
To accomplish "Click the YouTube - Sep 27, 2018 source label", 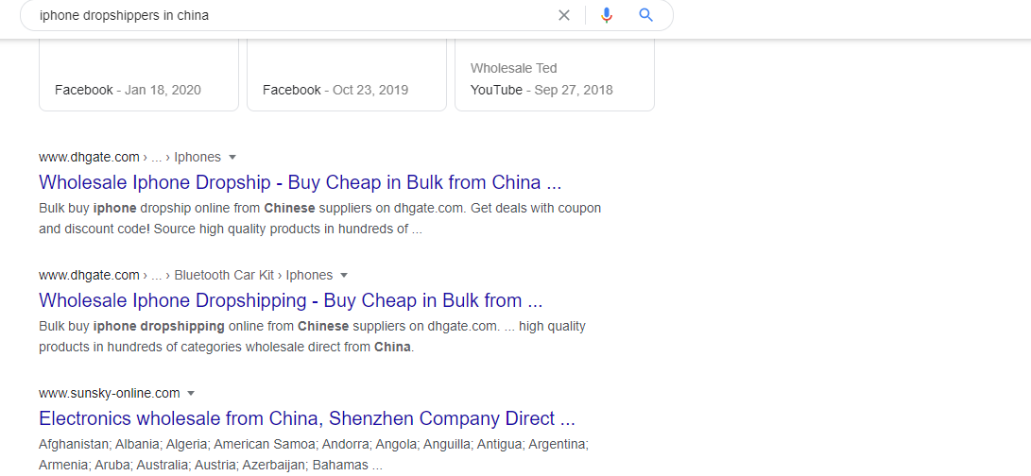I will point(541,90).
